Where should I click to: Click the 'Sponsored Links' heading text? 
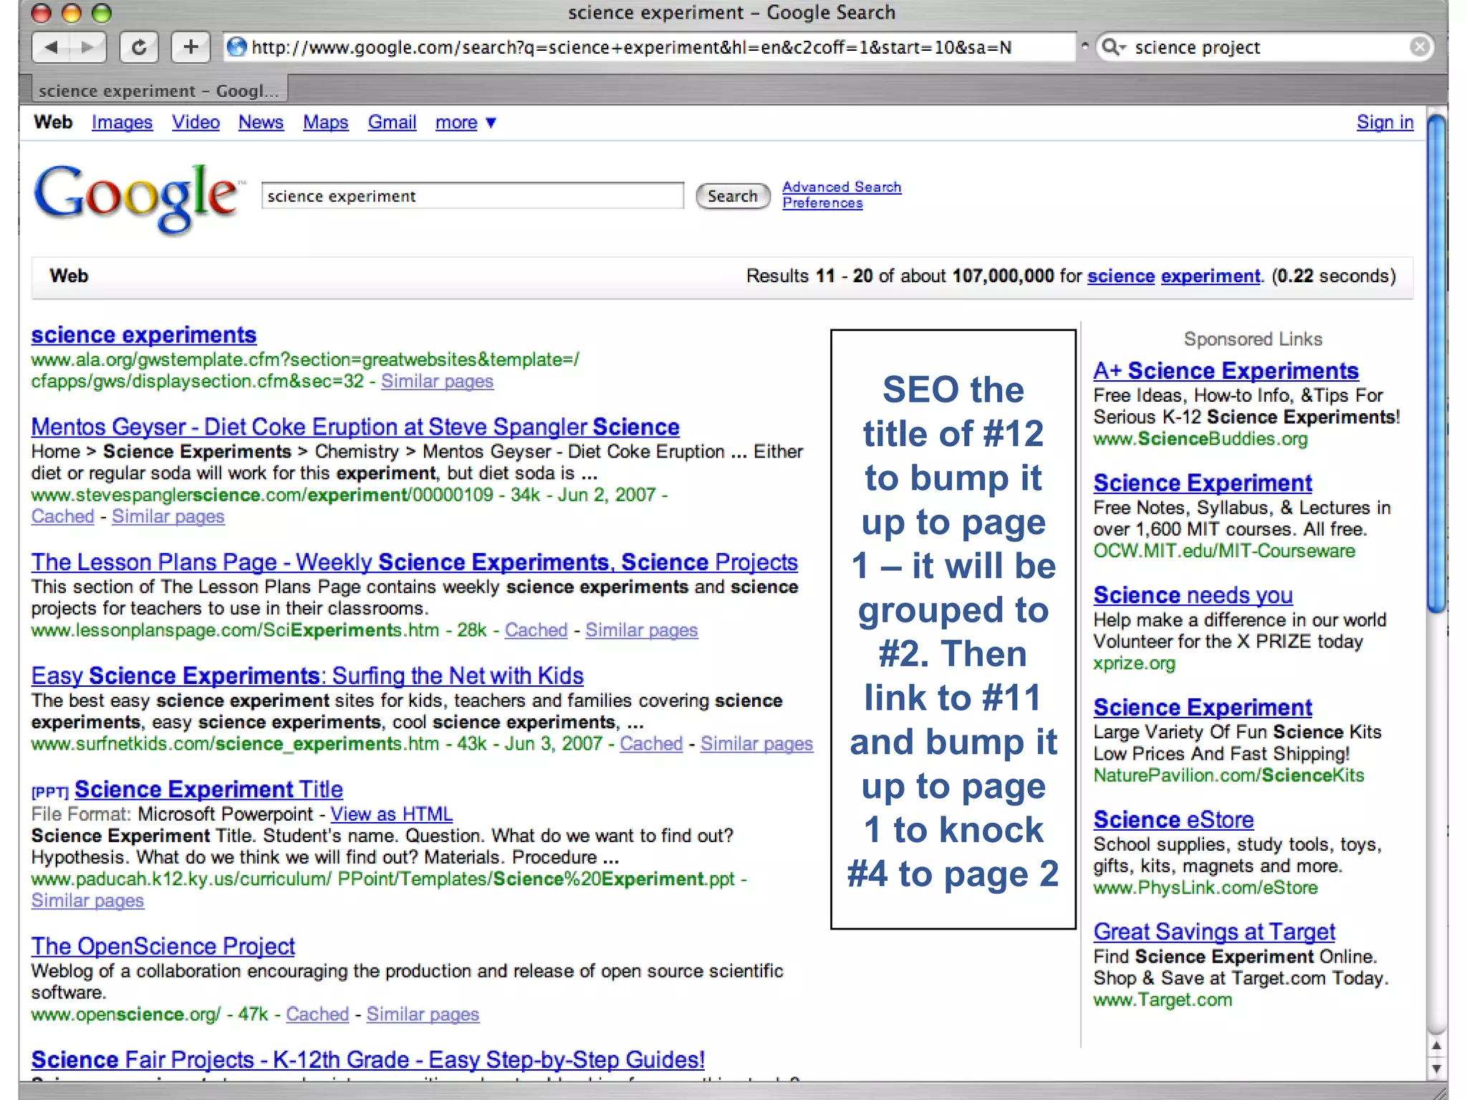[x=1253, y=339]
